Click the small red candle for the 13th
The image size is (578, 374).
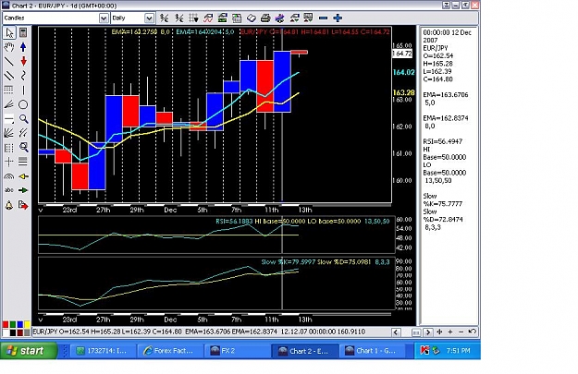click(299, 53)
